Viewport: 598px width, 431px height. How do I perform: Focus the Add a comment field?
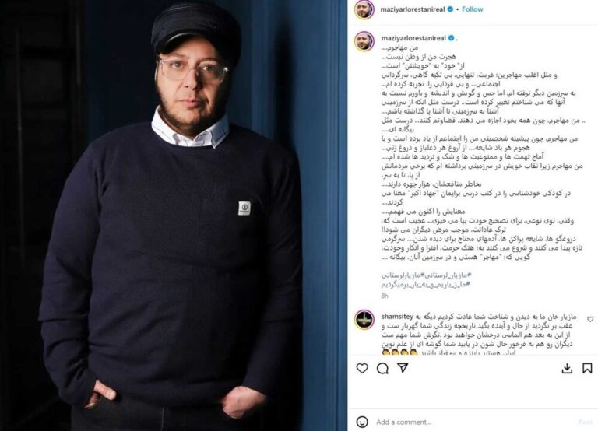(x=473, y=422)
